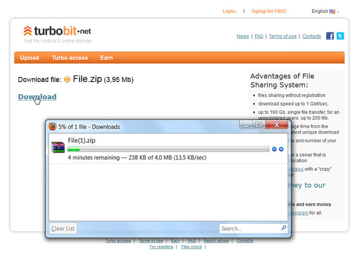Open footer Earn link
This screenshot has height=253, width=355.
[x=175, y=241]
